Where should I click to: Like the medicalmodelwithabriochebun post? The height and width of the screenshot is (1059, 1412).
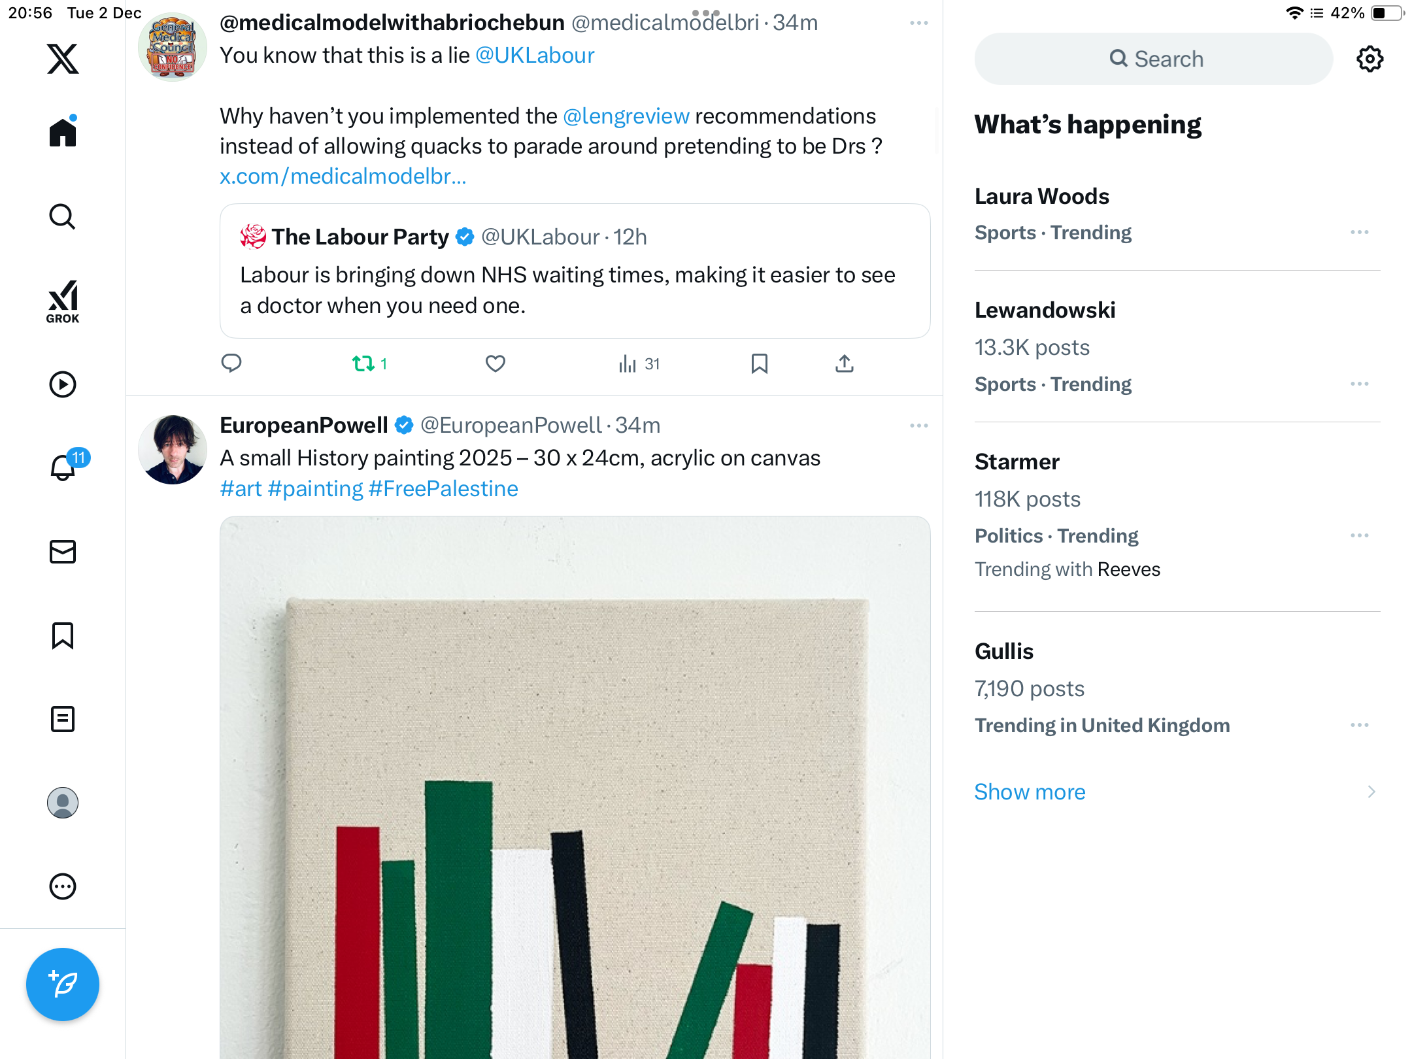click(496, 363)
